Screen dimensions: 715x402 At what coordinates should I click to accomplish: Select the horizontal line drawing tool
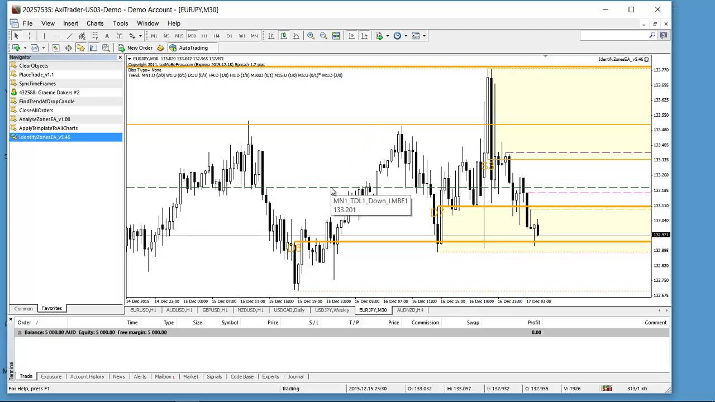click(x=57, y=36)
